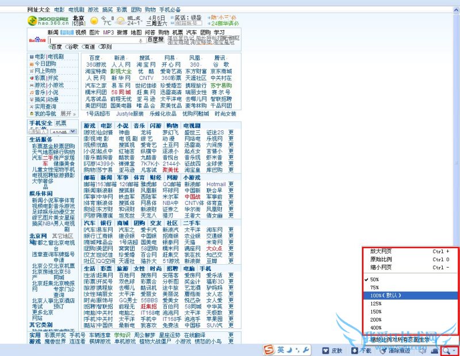
Task: Click the 电影|电视剧 sidebar icon
Action: [32, 56]
